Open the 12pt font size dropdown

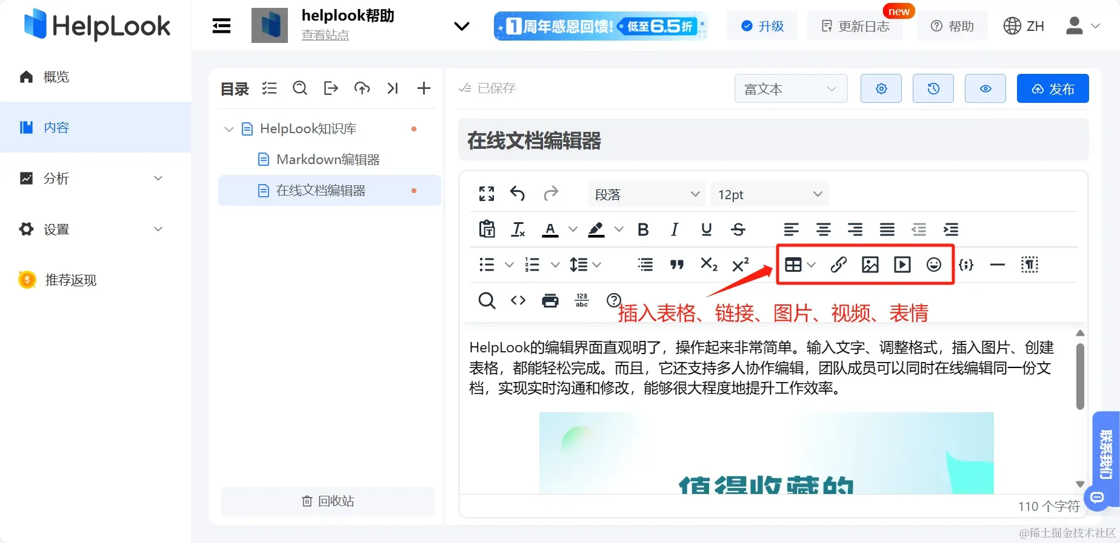[770, 194]
